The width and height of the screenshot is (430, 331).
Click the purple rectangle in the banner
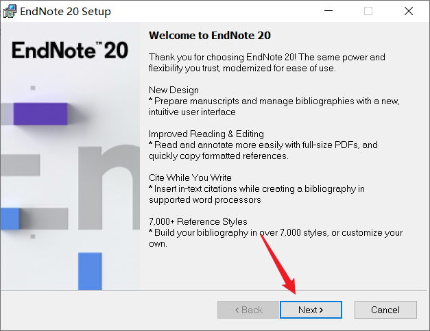[x=40, y=114]
